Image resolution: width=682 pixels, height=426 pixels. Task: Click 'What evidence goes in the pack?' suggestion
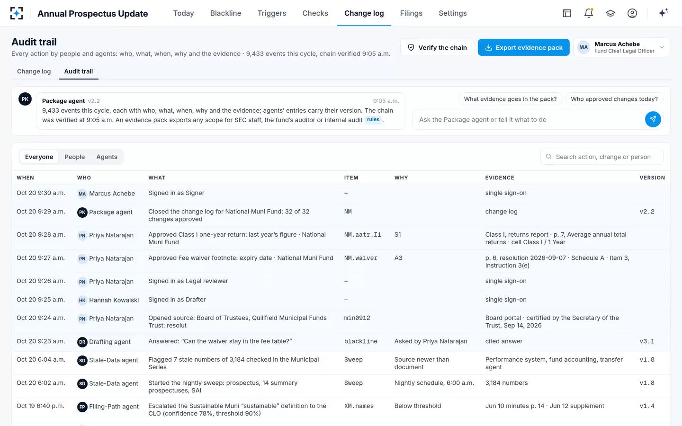[511, 99]
